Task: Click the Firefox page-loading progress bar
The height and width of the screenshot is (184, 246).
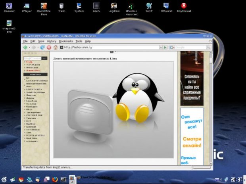Action: click(202, 167)
